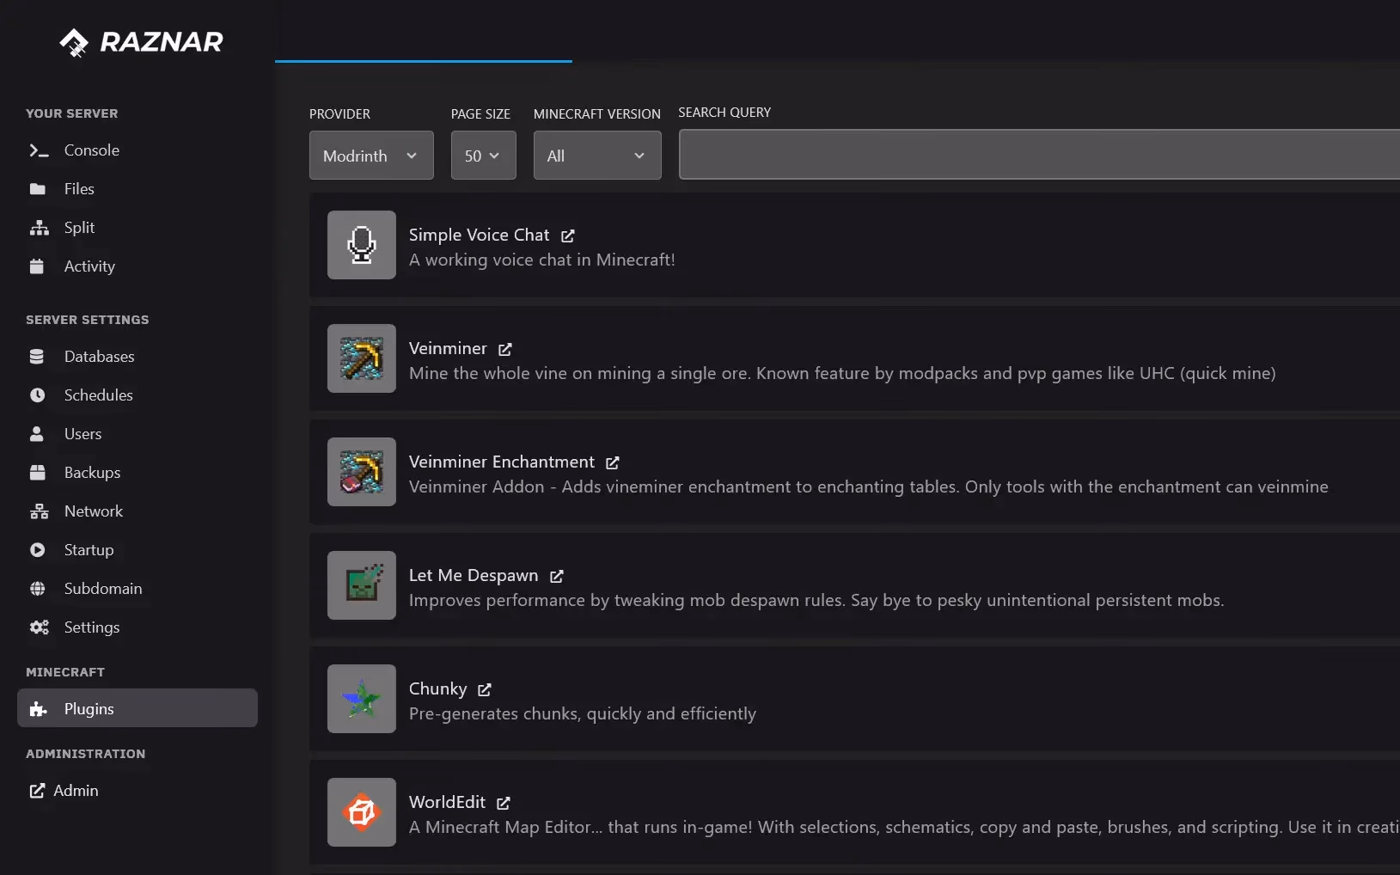Click the WorldEdit cube thumbnail

coord(362,812)
